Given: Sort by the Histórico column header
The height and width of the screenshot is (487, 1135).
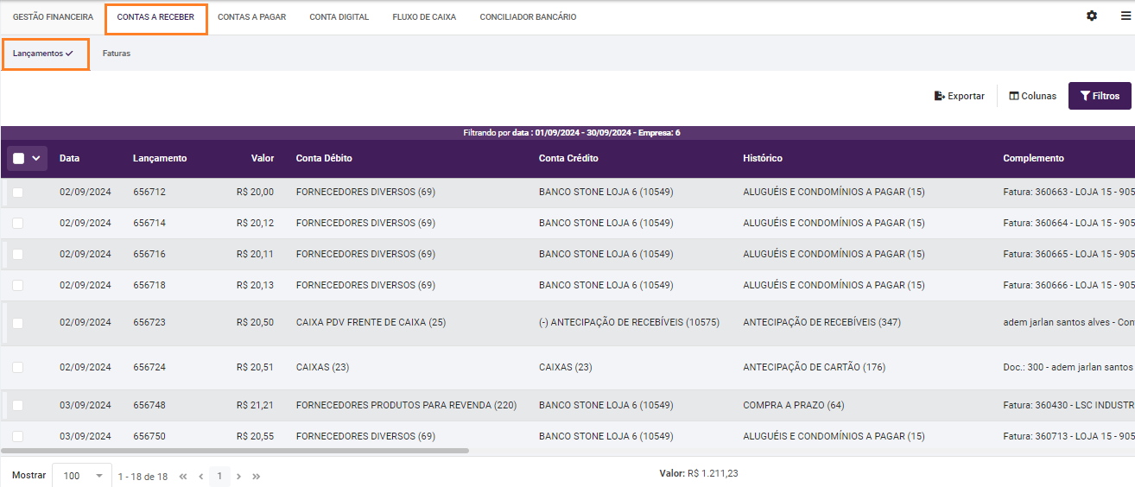Looking at the screenshot, I should click(x=763, y=158).
